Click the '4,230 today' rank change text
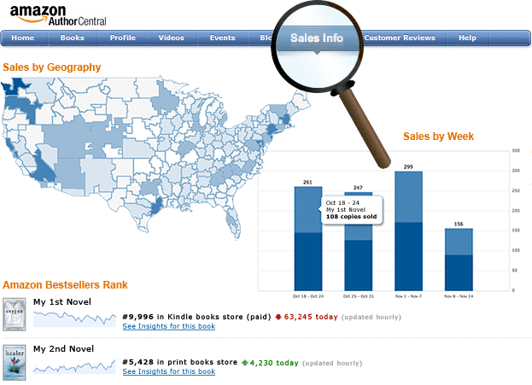532x385 pixels. coord(274,363)
